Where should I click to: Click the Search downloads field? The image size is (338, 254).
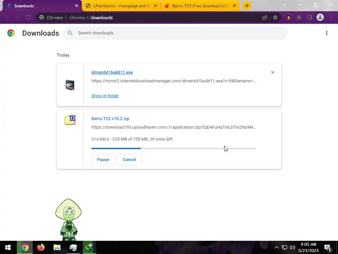point(176,33)
